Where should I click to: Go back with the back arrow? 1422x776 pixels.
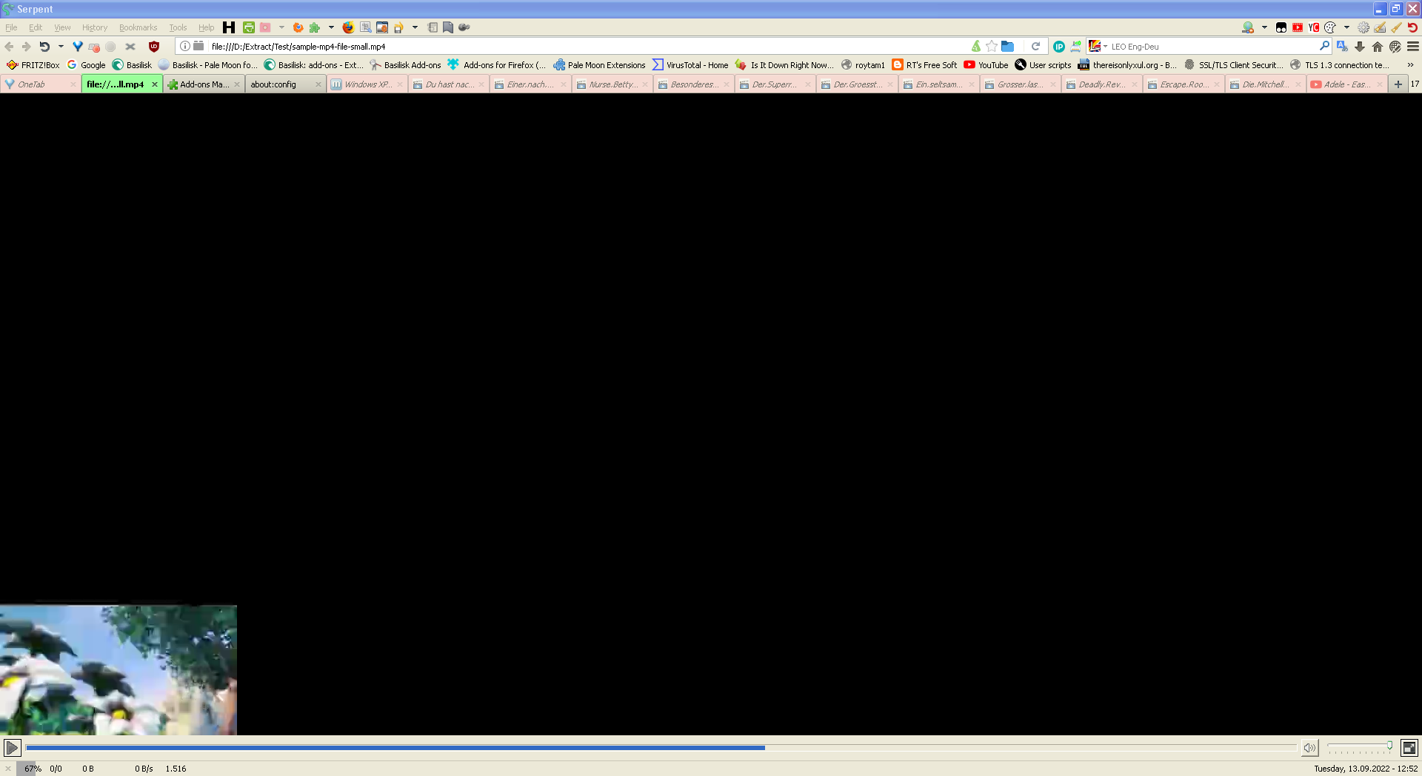pos(10,46)
